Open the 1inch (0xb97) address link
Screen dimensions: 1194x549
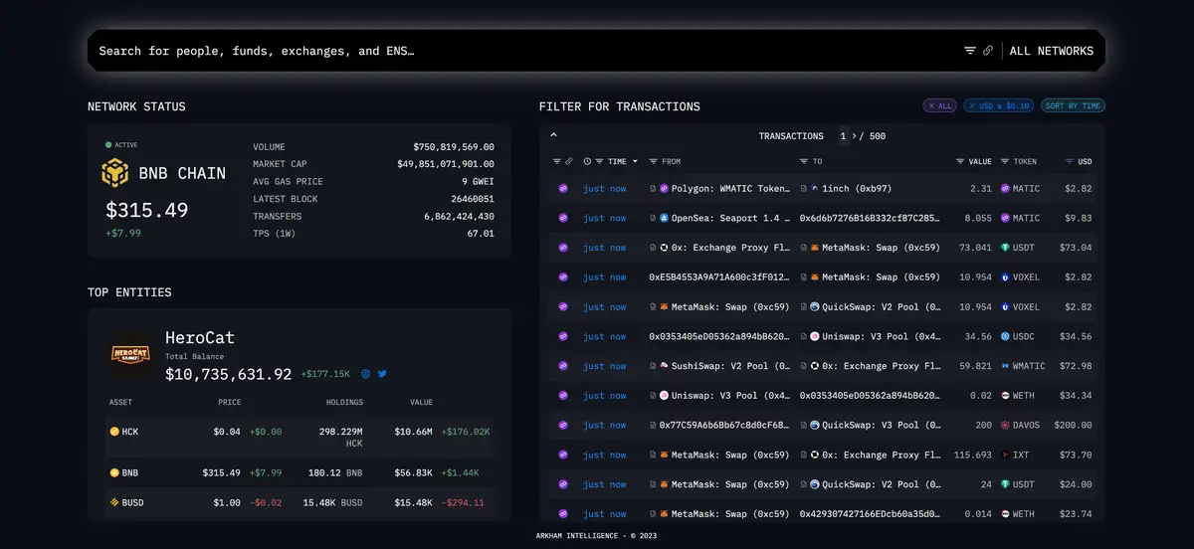856,188
